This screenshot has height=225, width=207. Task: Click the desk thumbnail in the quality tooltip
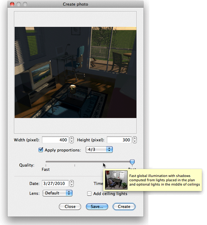(x=116, y=180)
